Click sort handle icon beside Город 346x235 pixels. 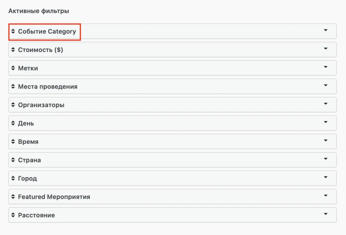(x=13, y=178)
